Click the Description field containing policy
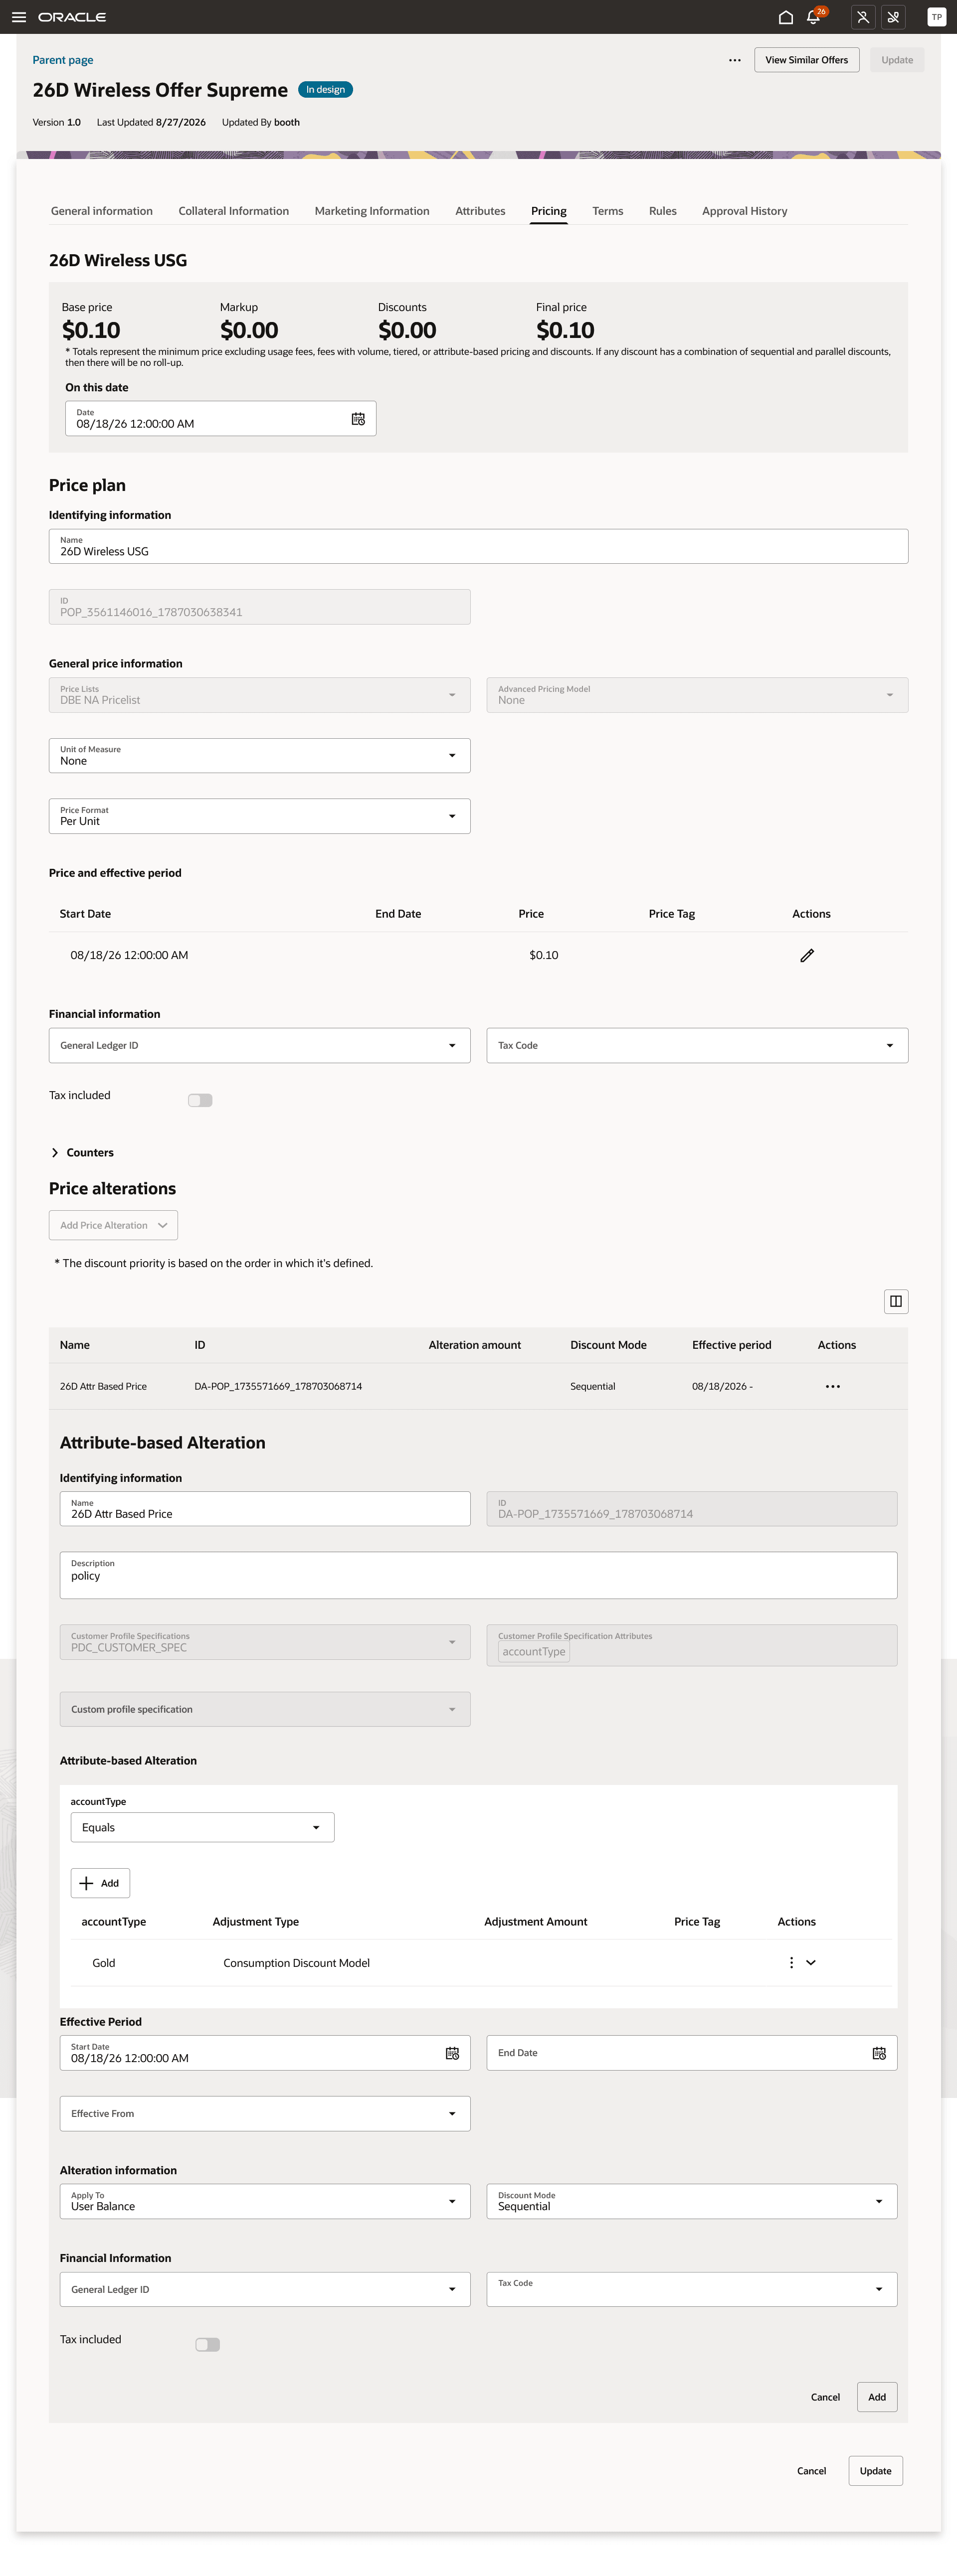This screenshot has width=957, height=2576. point(479,1575)
